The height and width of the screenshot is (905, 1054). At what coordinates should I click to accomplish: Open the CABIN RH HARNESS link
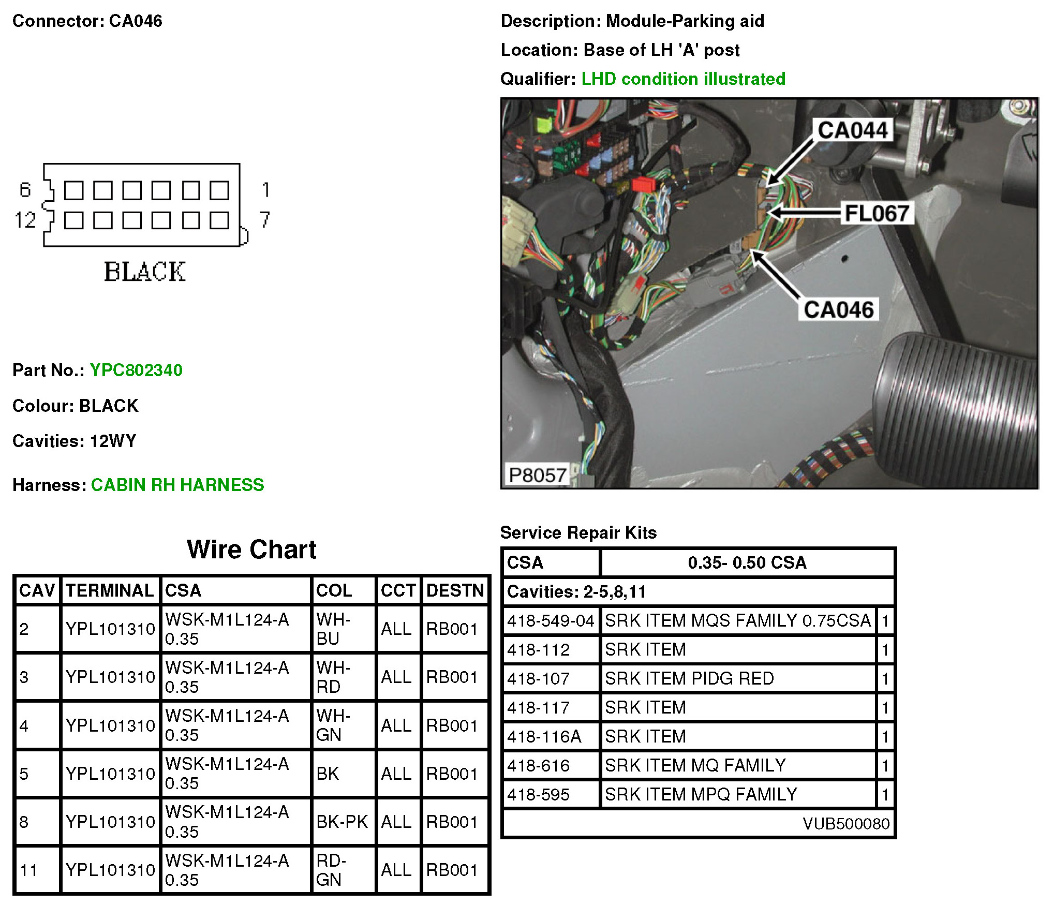pos(177,485)
